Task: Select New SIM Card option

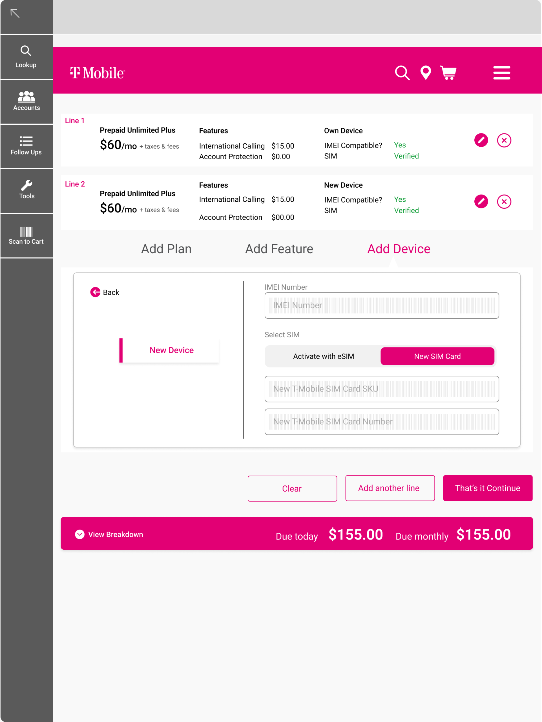Action: coord(437,356)
